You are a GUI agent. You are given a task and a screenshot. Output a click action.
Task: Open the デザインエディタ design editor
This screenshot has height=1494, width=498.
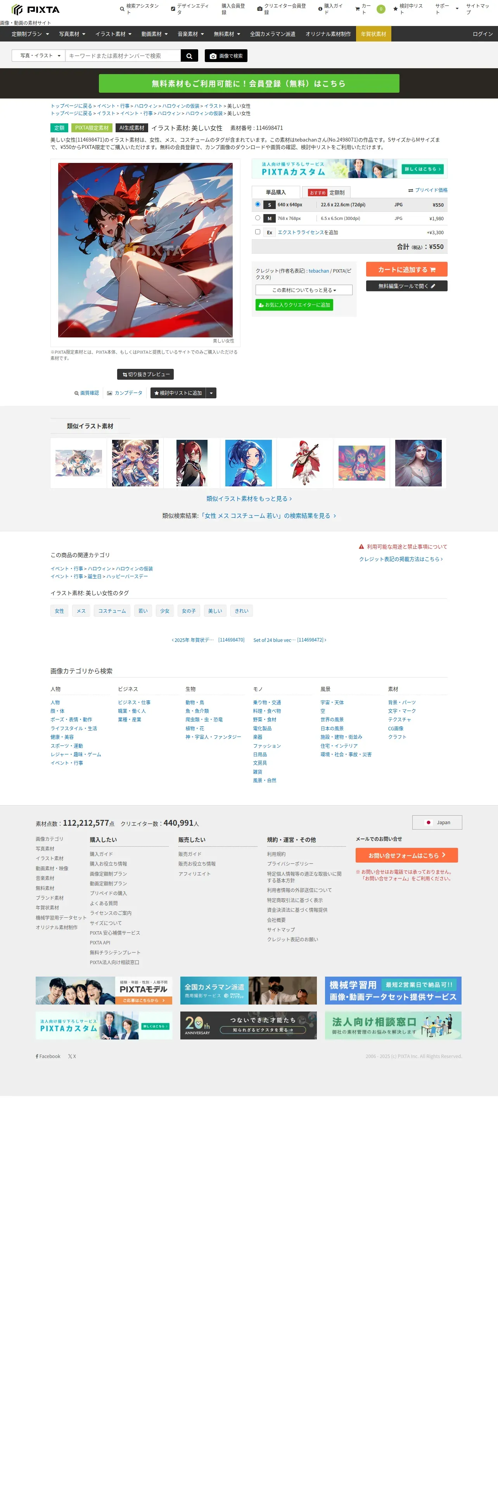[x=190, y=9]
